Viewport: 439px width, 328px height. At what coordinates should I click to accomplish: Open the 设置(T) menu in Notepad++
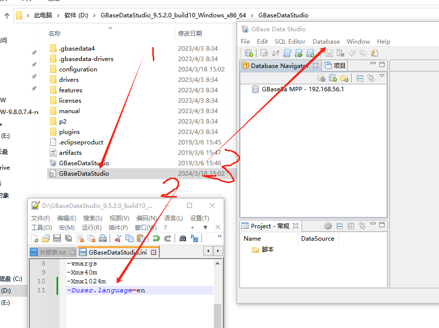point(199,218)
